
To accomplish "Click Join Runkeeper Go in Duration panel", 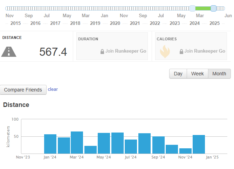I will point(126,51).
